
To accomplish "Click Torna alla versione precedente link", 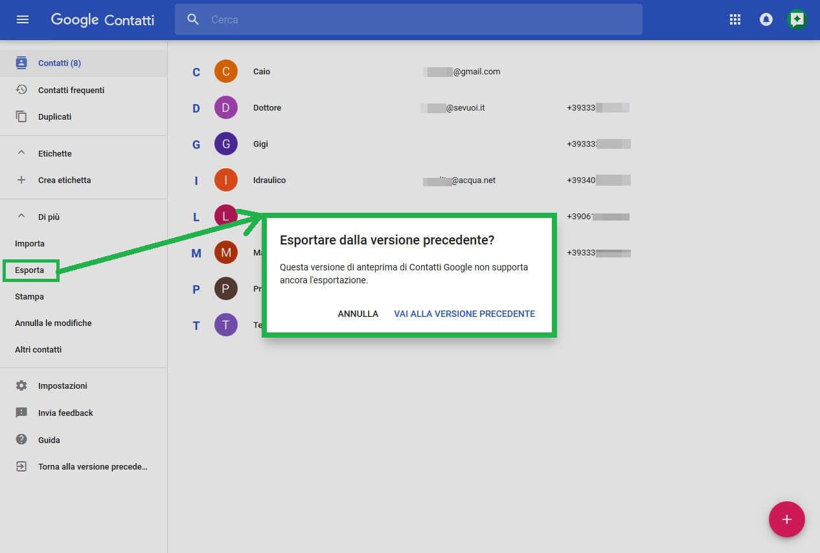I will click(93, 466).
